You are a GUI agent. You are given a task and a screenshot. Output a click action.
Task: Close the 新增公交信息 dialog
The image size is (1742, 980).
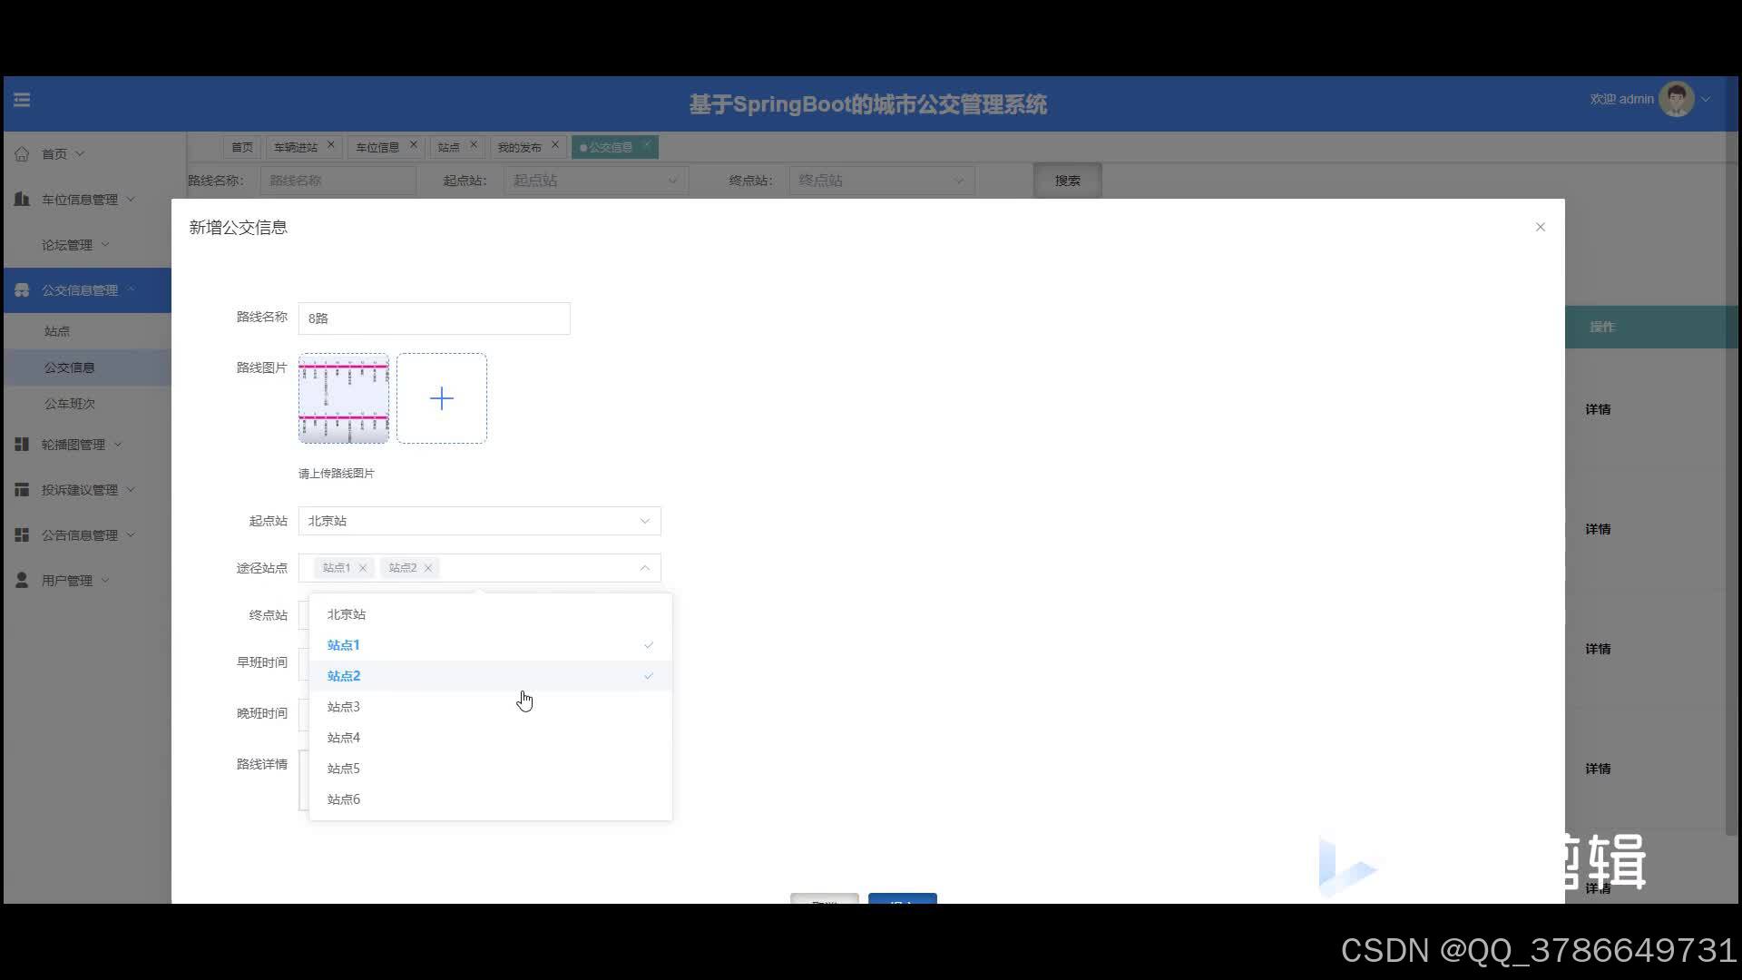[x=1540, y=227]
